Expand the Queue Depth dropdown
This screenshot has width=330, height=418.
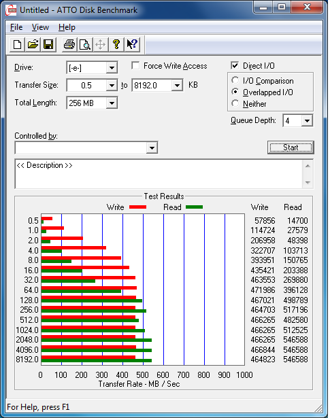tap(307, 121)
